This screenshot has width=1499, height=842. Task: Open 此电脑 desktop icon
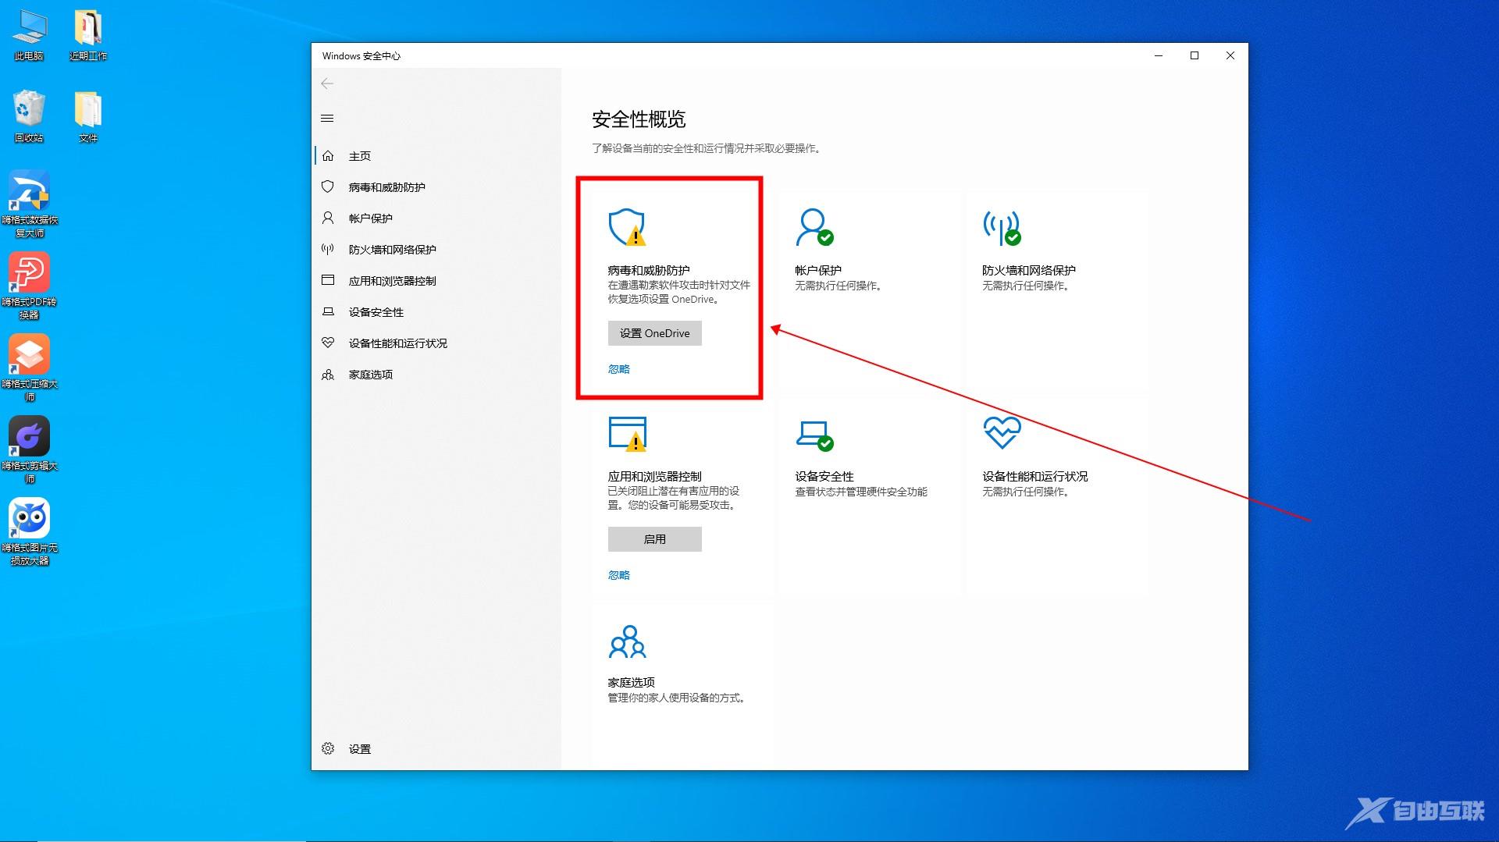click(x=29, y=31)
